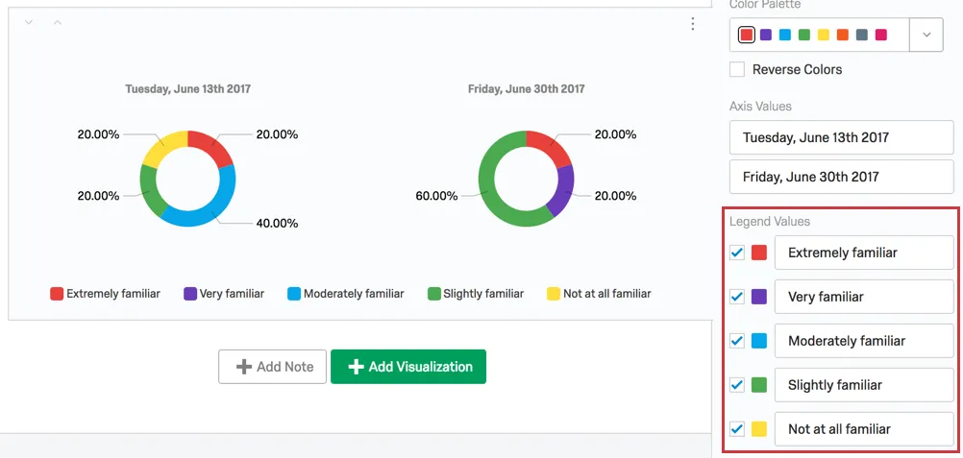Click Extremely familiar red legend icon in chart
This screenshot has width=963, height=458.
pos(57,294)
